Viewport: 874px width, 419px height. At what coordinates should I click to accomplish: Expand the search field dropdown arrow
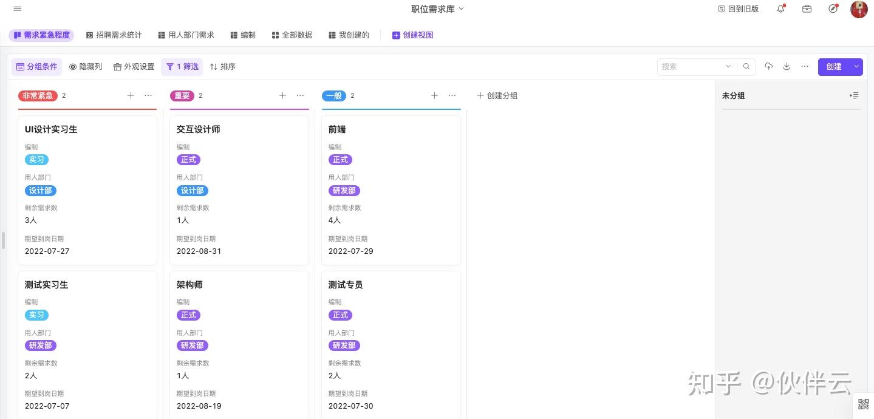point(728,67)
